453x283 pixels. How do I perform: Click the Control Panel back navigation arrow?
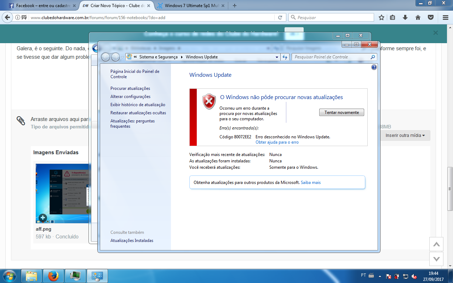105,57
